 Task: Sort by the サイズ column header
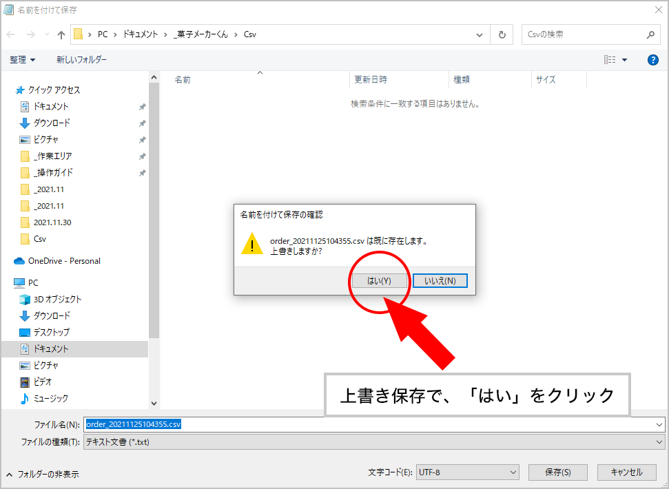pos(546,80)
